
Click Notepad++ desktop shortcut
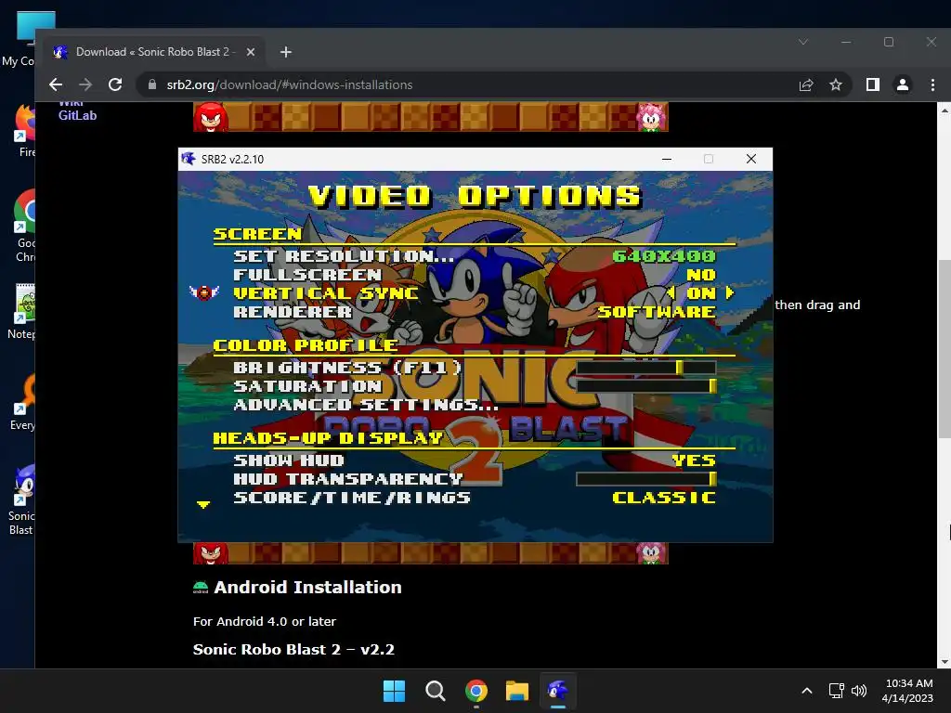22,312
